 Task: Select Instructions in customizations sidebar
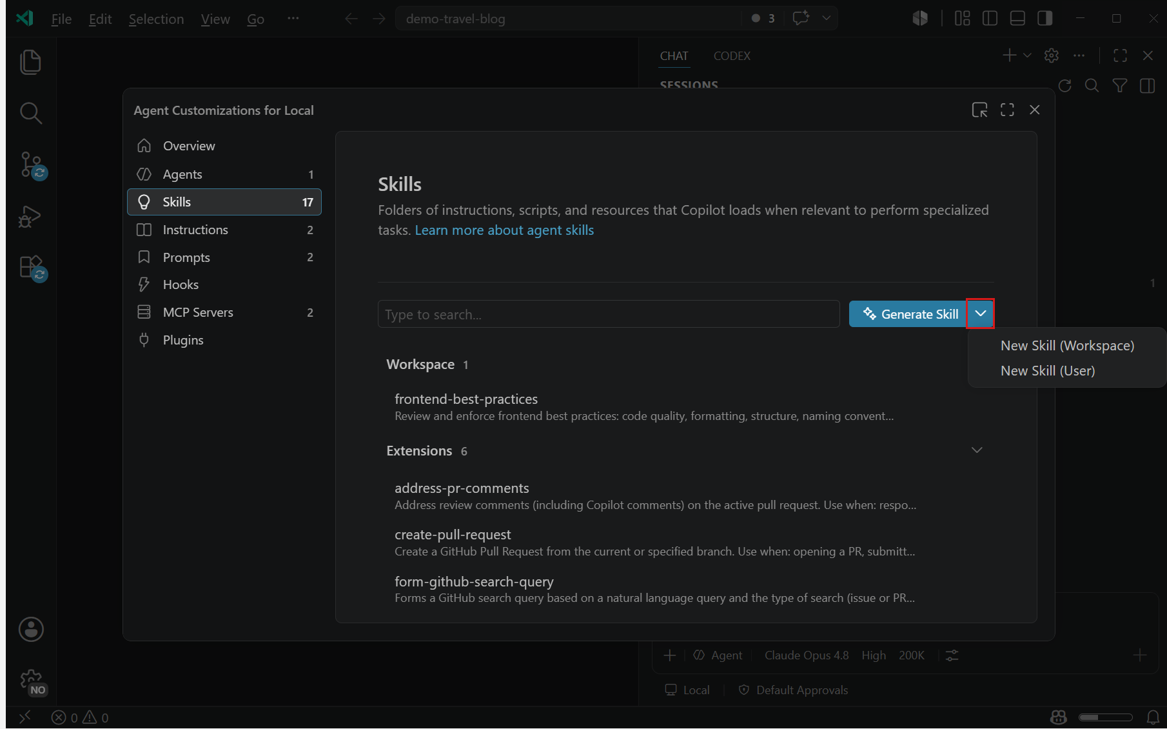(224, 230)
